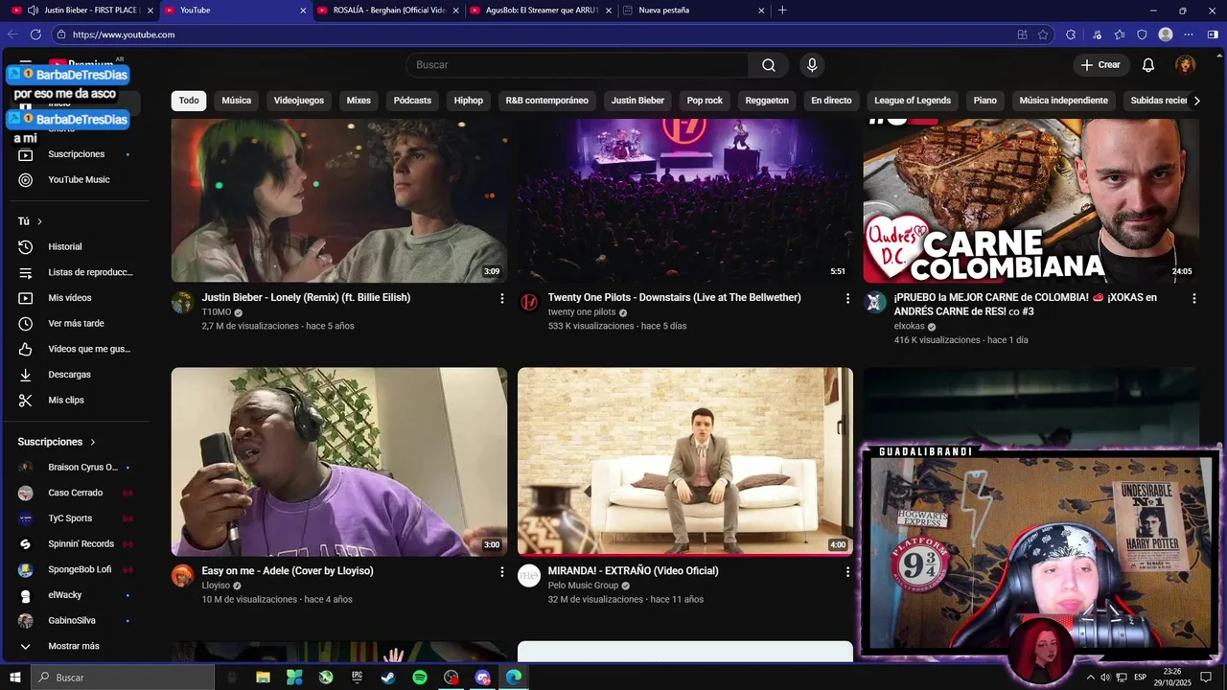The width and height of the screenshot is (1227, 690).
Task: Open Steam from the taskbar
Action: click(x=388, y=678)
